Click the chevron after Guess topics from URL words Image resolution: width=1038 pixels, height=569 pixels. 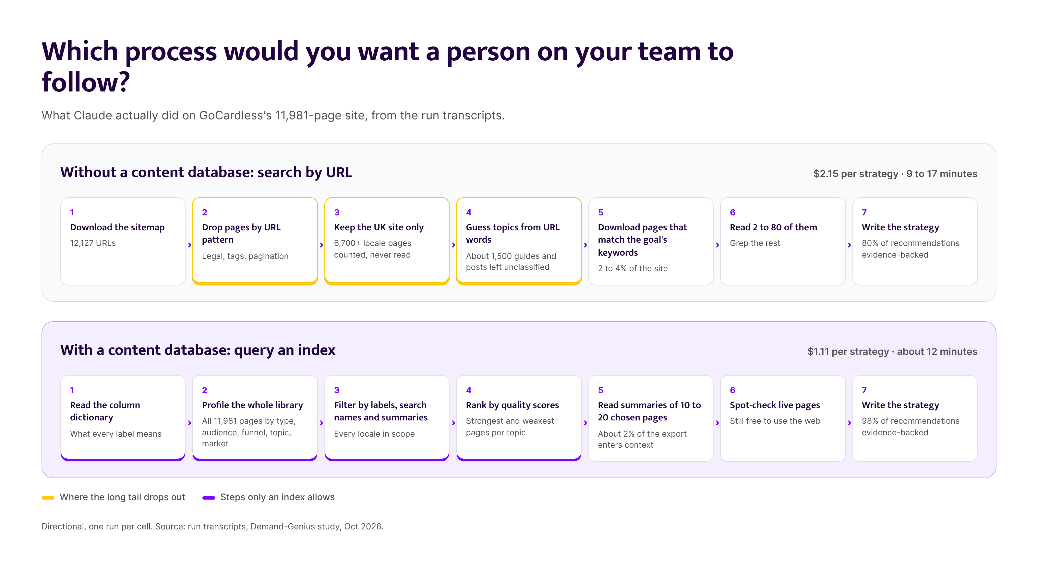point(585,245)
